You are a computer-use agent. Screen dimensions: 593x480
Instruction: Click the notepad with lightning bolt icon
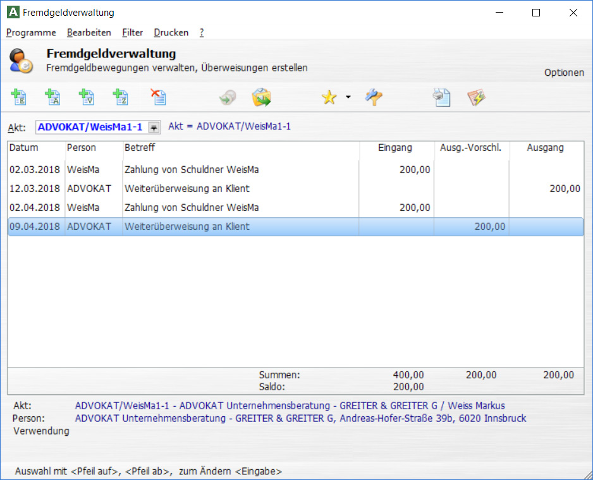pyautogui.click(x=476, y=97)
